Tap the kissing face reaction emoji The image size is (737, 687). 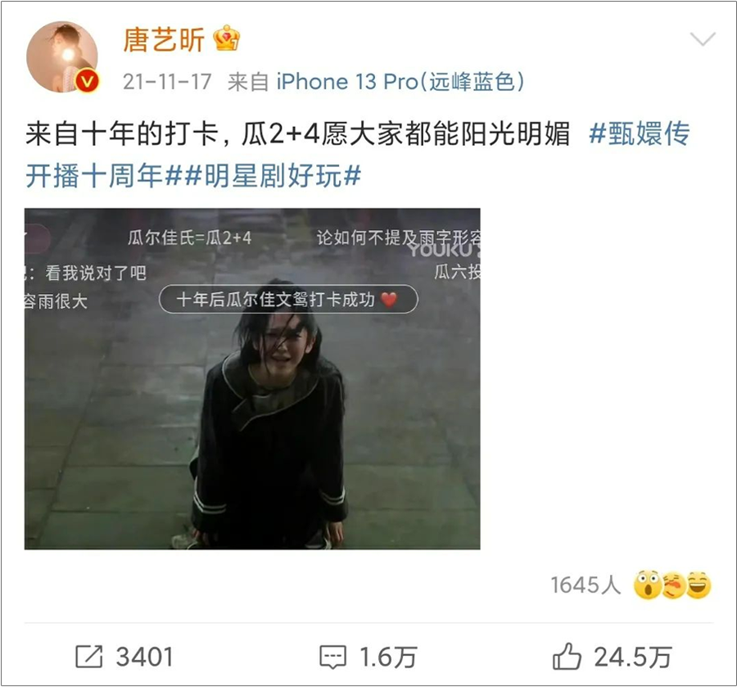[673, 585]
